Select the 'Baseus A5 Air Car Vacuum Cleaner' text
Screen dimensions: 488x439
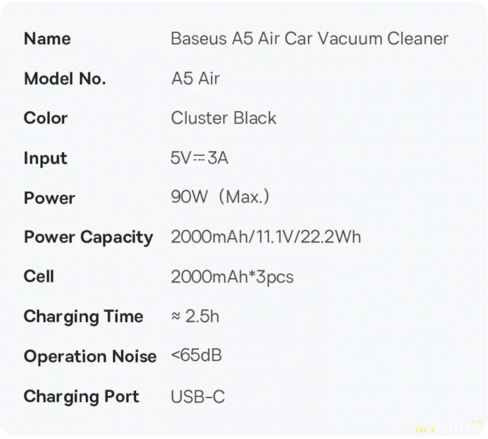[x=310, y=39]
